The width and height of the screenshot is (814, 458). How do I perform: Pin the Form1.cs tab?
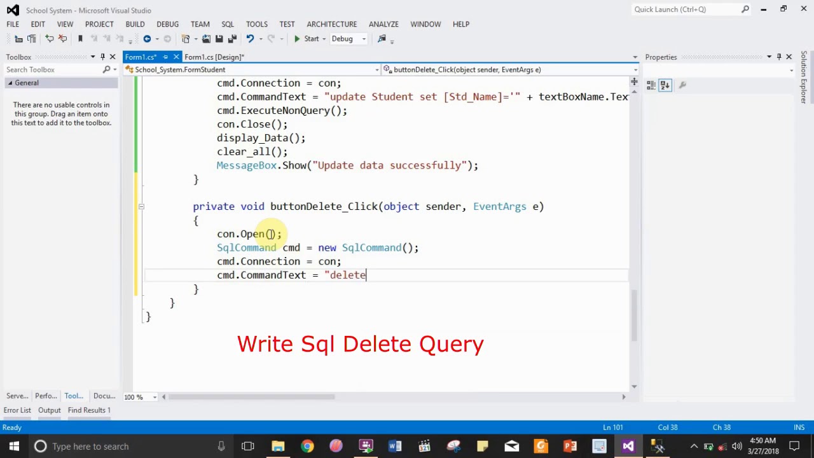pyautogui.click(x=165, y=57)
